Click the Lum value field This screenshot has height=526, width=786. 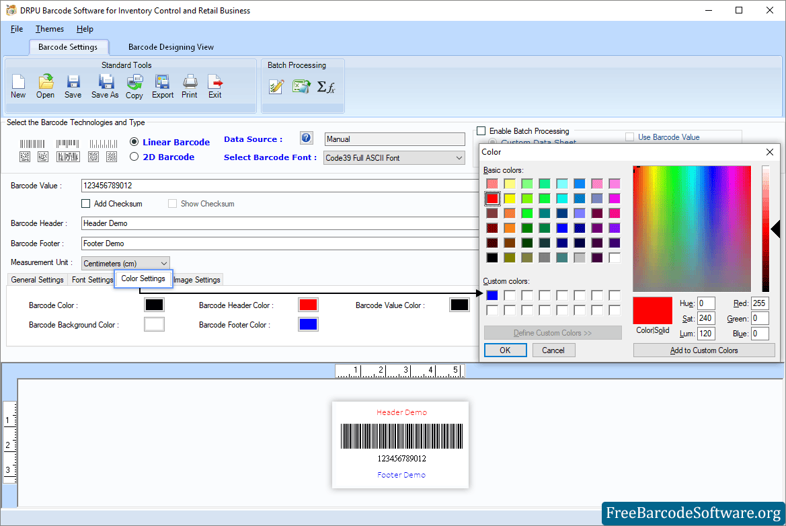(706, 334)
